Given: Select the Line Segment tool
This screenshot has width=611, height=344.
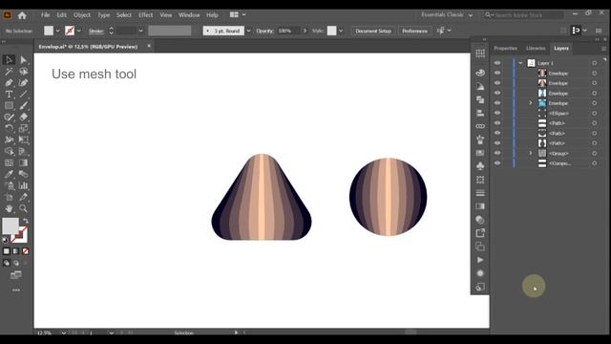Looking at the screenshot, I should tap(23, 94).
